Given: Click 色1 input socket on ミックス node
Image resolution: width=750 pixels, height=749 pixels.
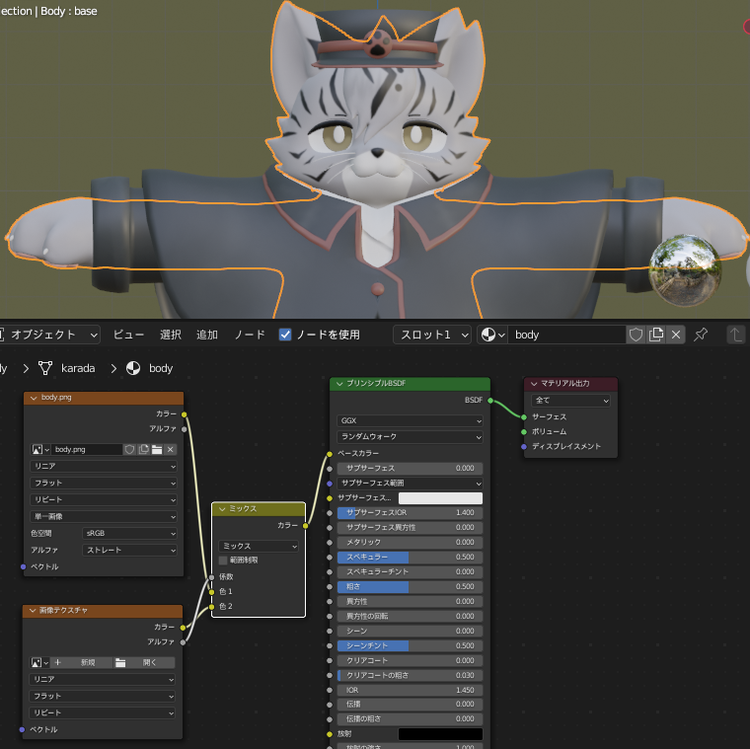Looking at the screenshot, I should pyautogui.click(x=211, y=592).
